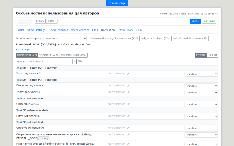The width and height of the screenshot is (234, 146).
Task: Switch to the Game settings tab
Action: [36, 30]
